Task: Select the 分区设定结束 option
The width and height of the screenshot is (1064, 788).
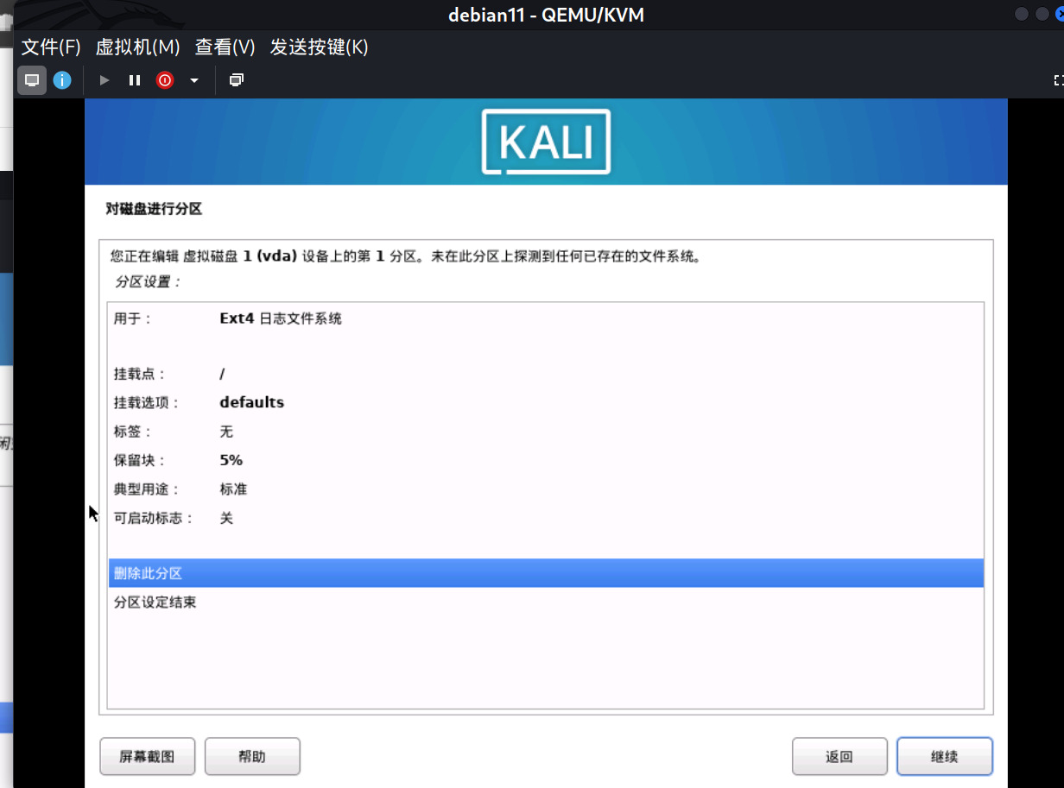Action: tap(546, 602)
